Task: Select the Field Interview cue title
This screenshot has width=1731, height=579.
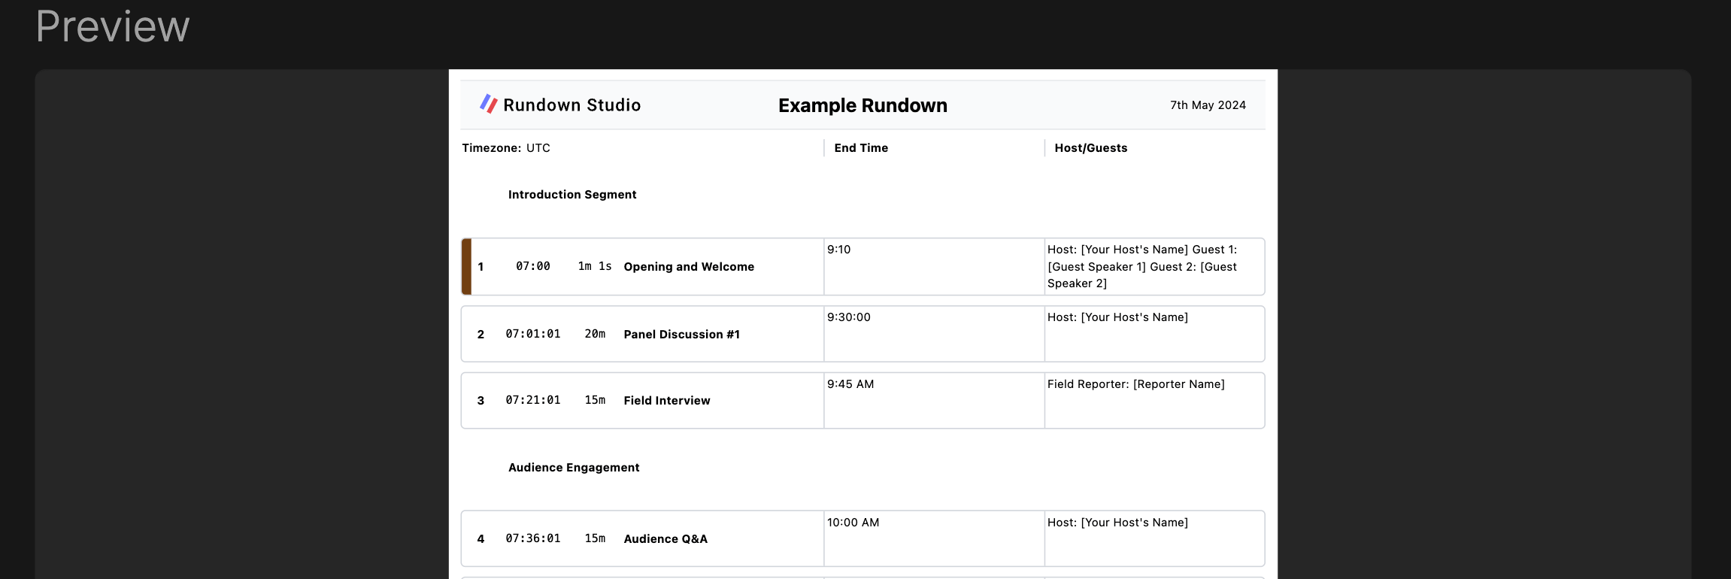Action: pyautogui.click(x=667, y=401)
